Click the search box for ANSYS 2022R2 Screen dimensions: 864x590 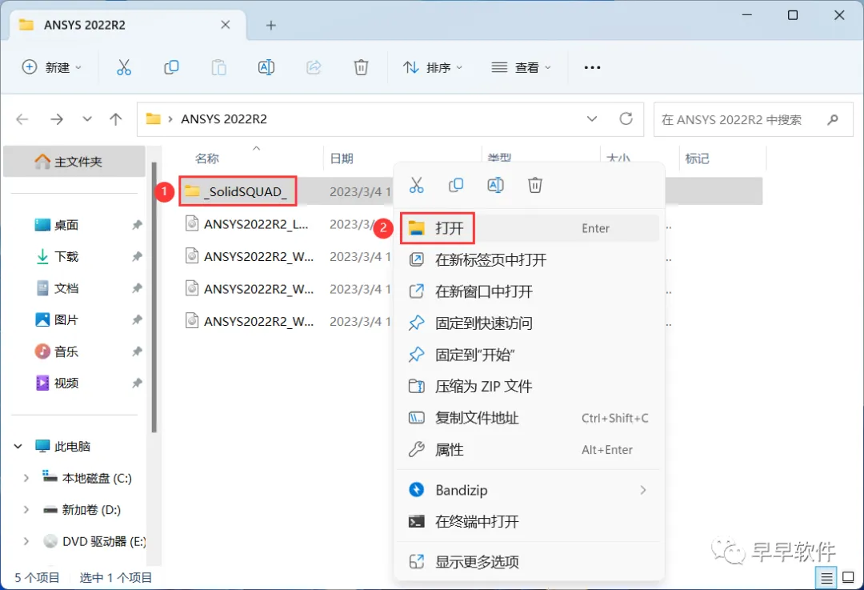753,119
